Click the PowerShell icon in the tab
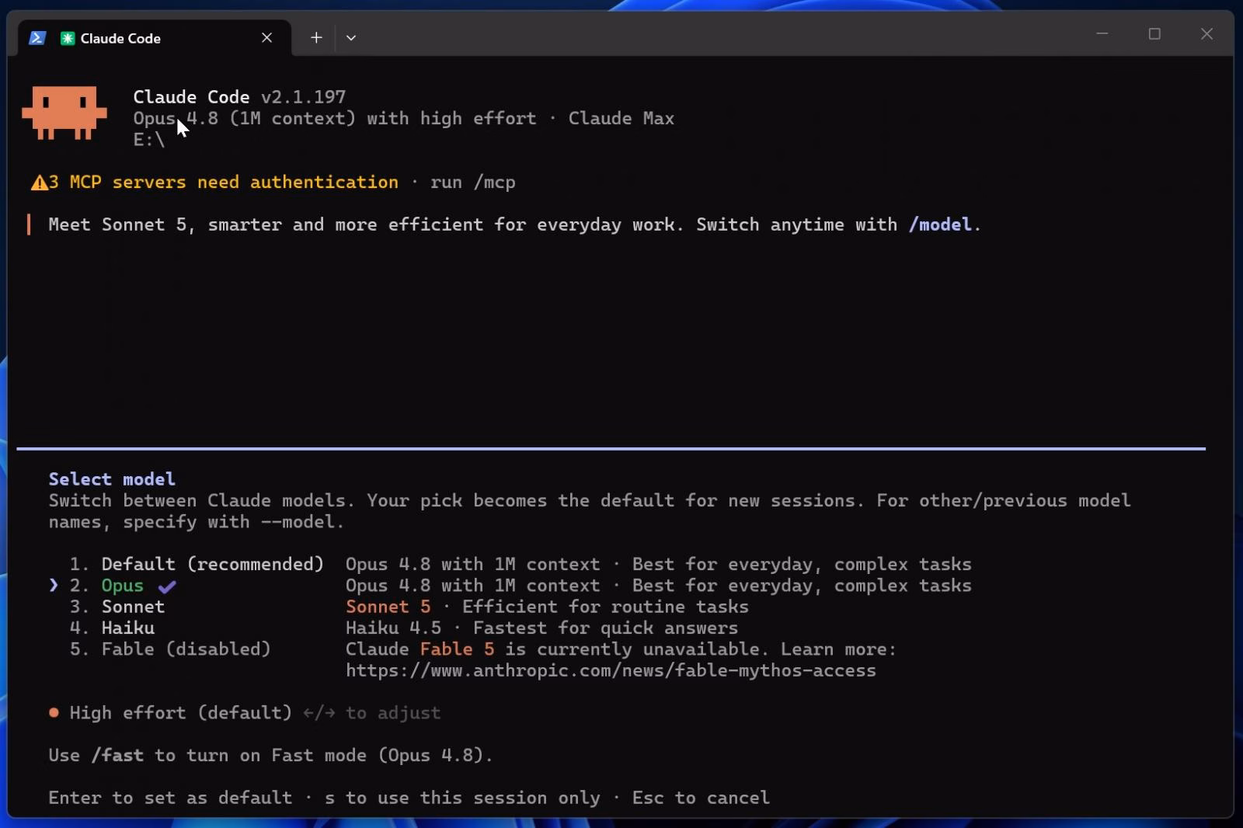Image resolution: width=1243 pixels, height=828 pixels. (x=37, y=38)
